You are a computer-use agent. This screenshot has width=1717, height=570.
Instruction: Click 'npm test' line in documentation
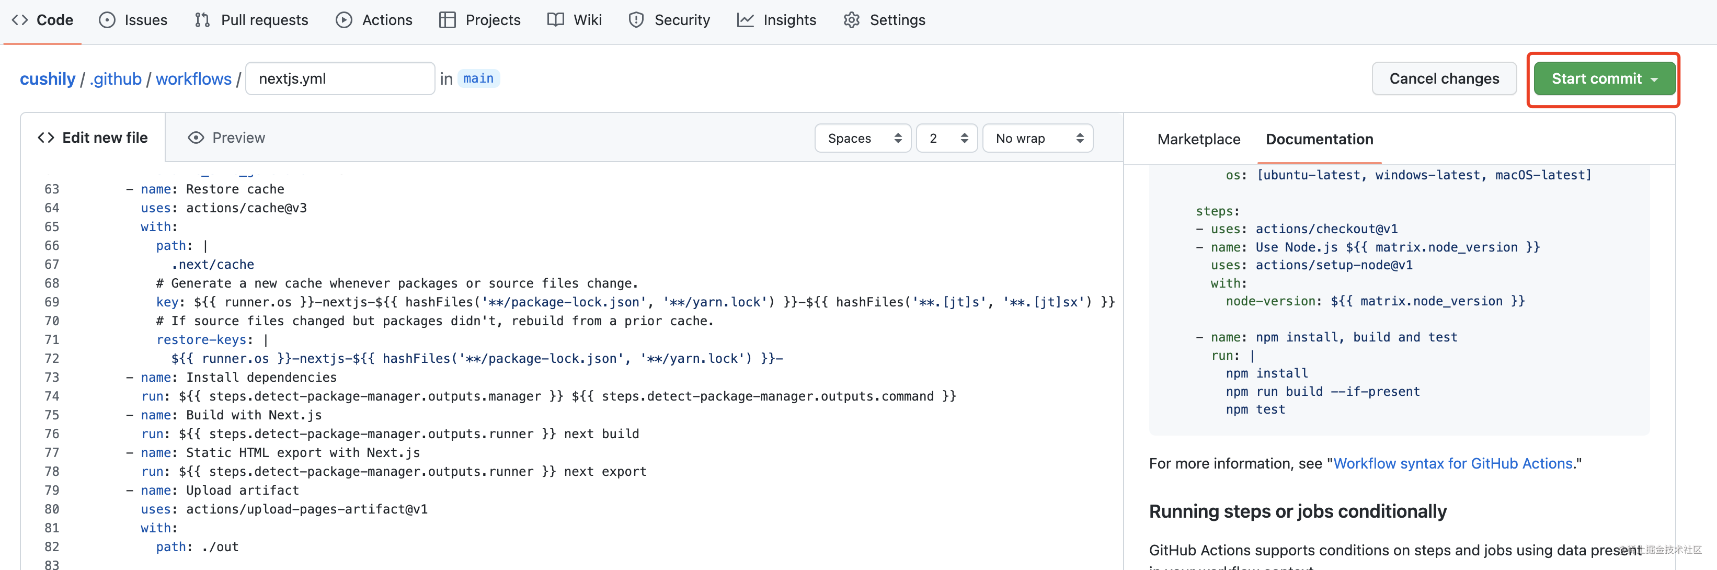[1255, 409]
